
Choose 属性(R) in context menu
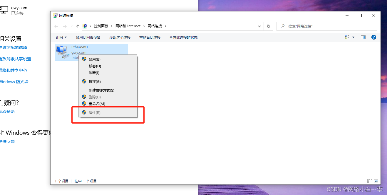[108, 112]
